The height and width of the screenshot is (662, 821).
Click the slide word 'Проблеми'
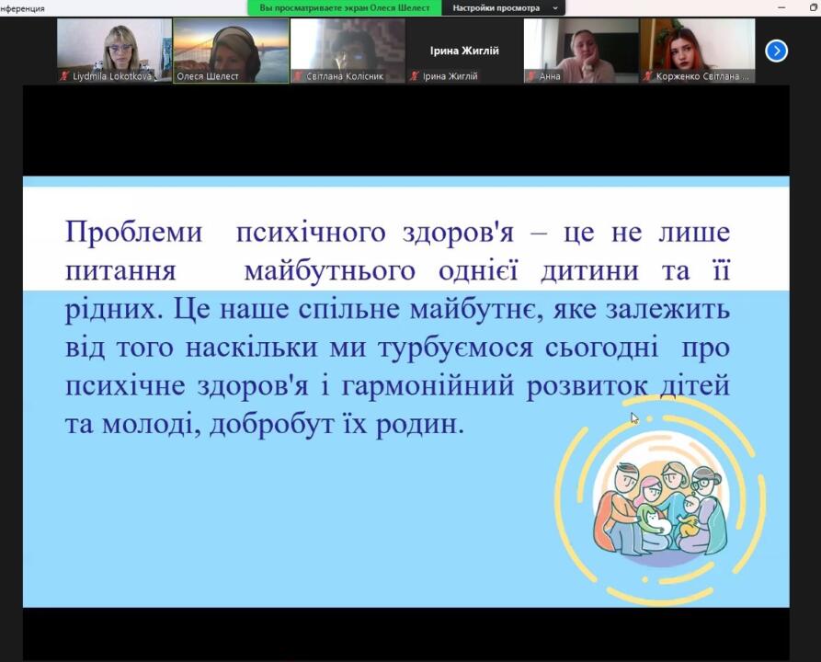tap(133, 232)
